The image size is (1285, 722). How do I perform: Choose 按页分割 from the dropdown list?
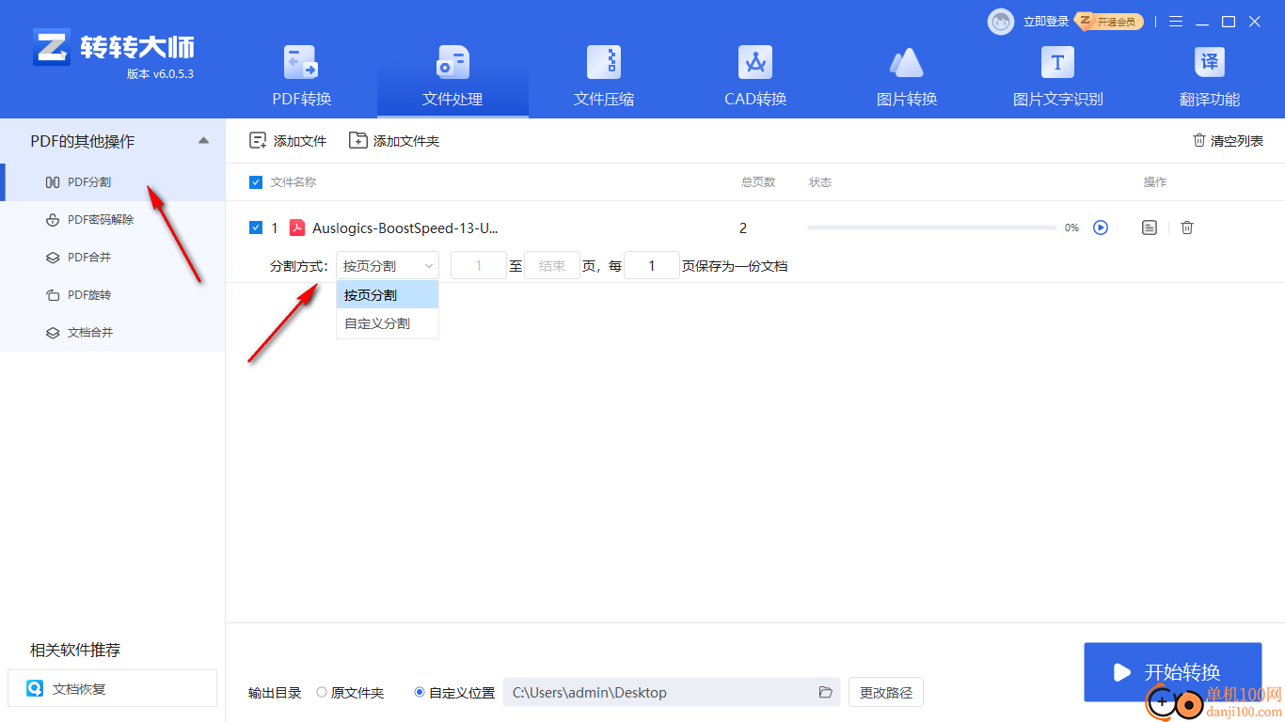[x=388, y=295]
